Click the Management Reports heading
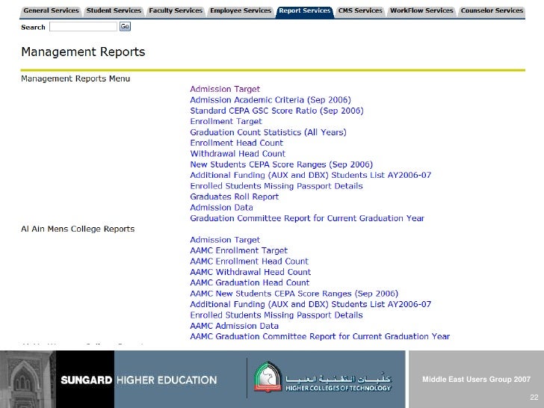This screenshot has width=544, height=408. coord(83,52)
